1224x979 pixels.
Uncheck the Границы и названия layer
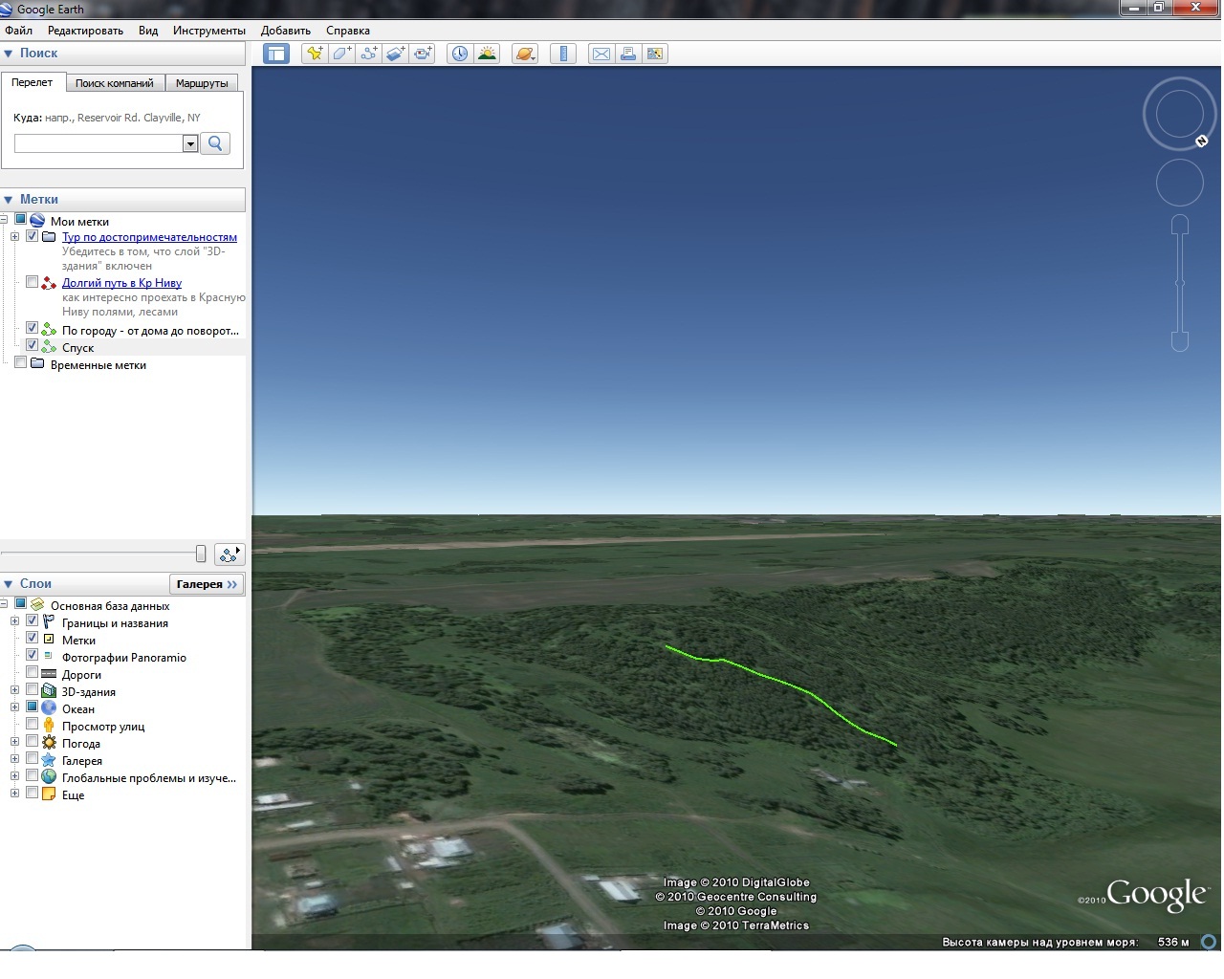(x=32, y=620)
